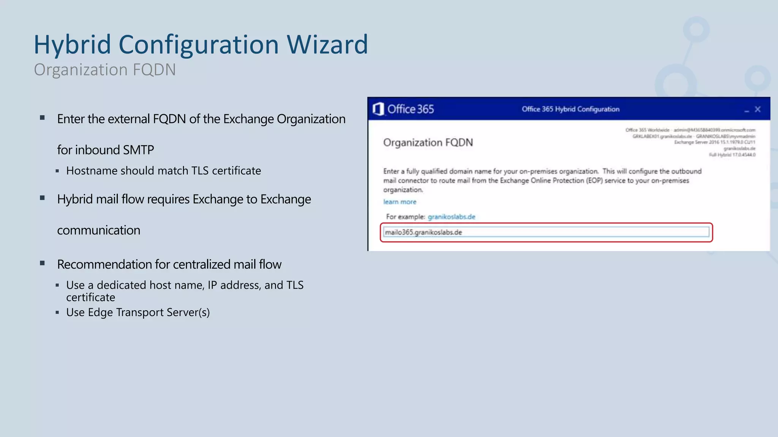Screen dimensions: 778x437
Task: Click the granikoslabs.de example link
Action: (x=451, y=217)
